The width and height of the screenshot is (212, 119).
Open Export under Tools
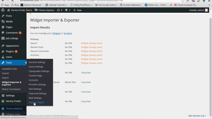coord(5,78)
